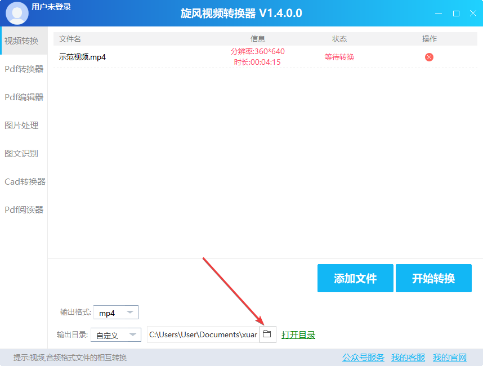483x366 pixels.
Task: Click the 用户未登录 login text
Action: [x=51, y=7]
